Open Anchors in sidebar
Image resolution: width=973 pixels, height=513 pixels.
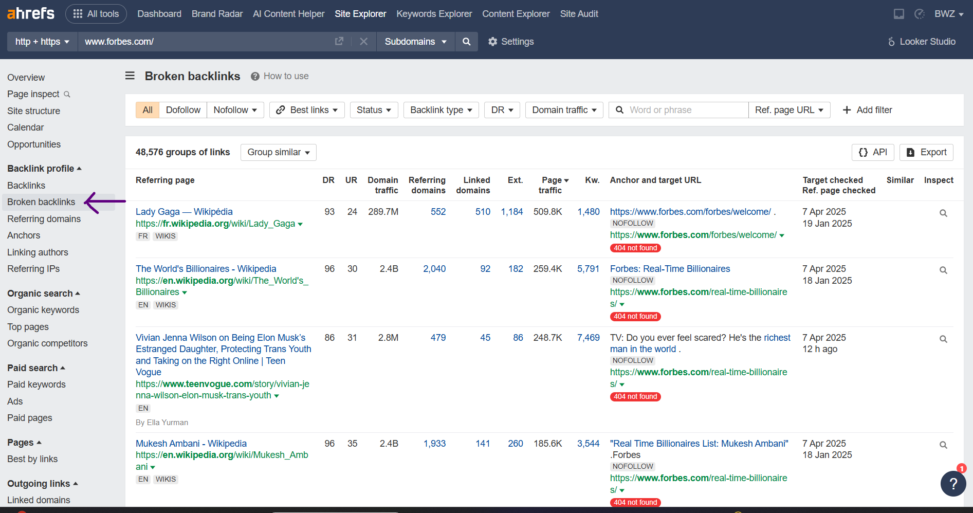pos(24,235)
